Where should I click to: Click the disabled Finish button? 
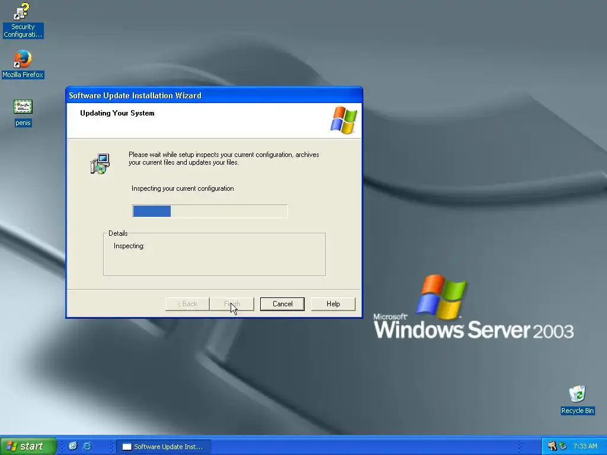pyautogui.click(x=232, y=304)
